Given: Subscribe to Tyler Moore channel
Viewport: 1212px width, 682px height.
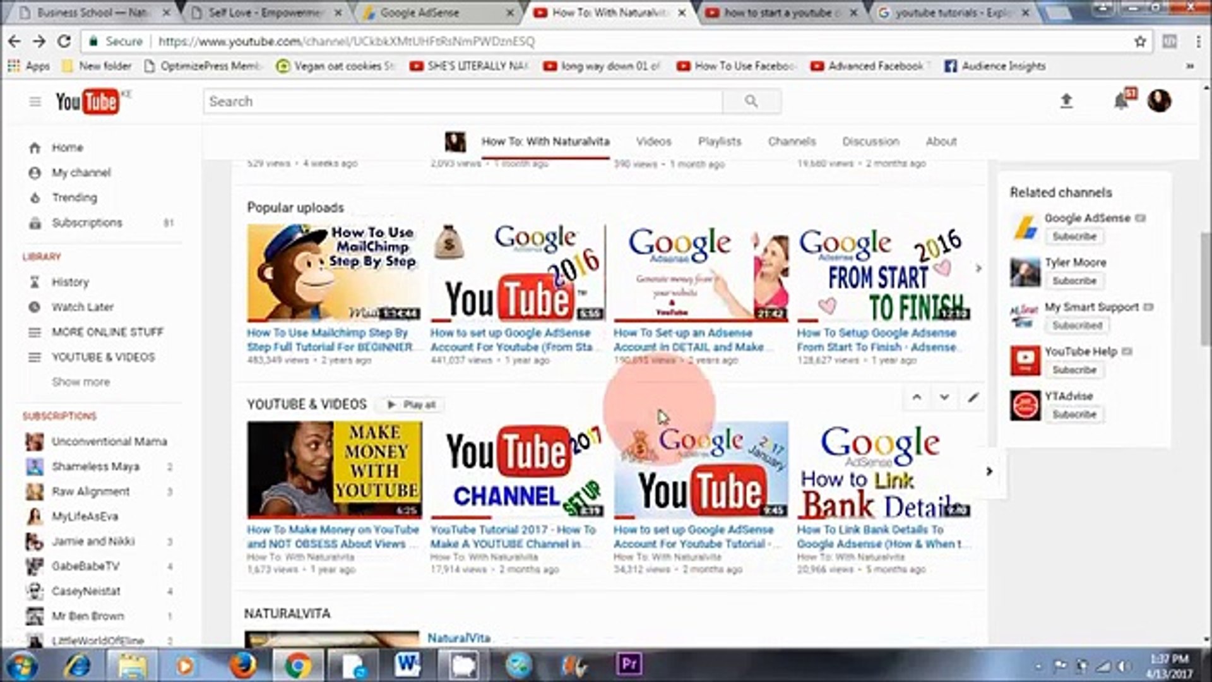Looking at the screenshot, I should click(x=1074, y=280).
